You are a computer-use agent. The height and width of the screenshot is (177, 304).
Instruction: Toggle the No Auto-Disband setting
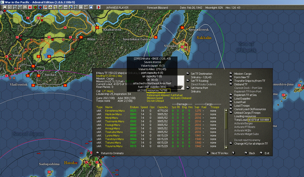pyautogui.click(x=181, y=98)
